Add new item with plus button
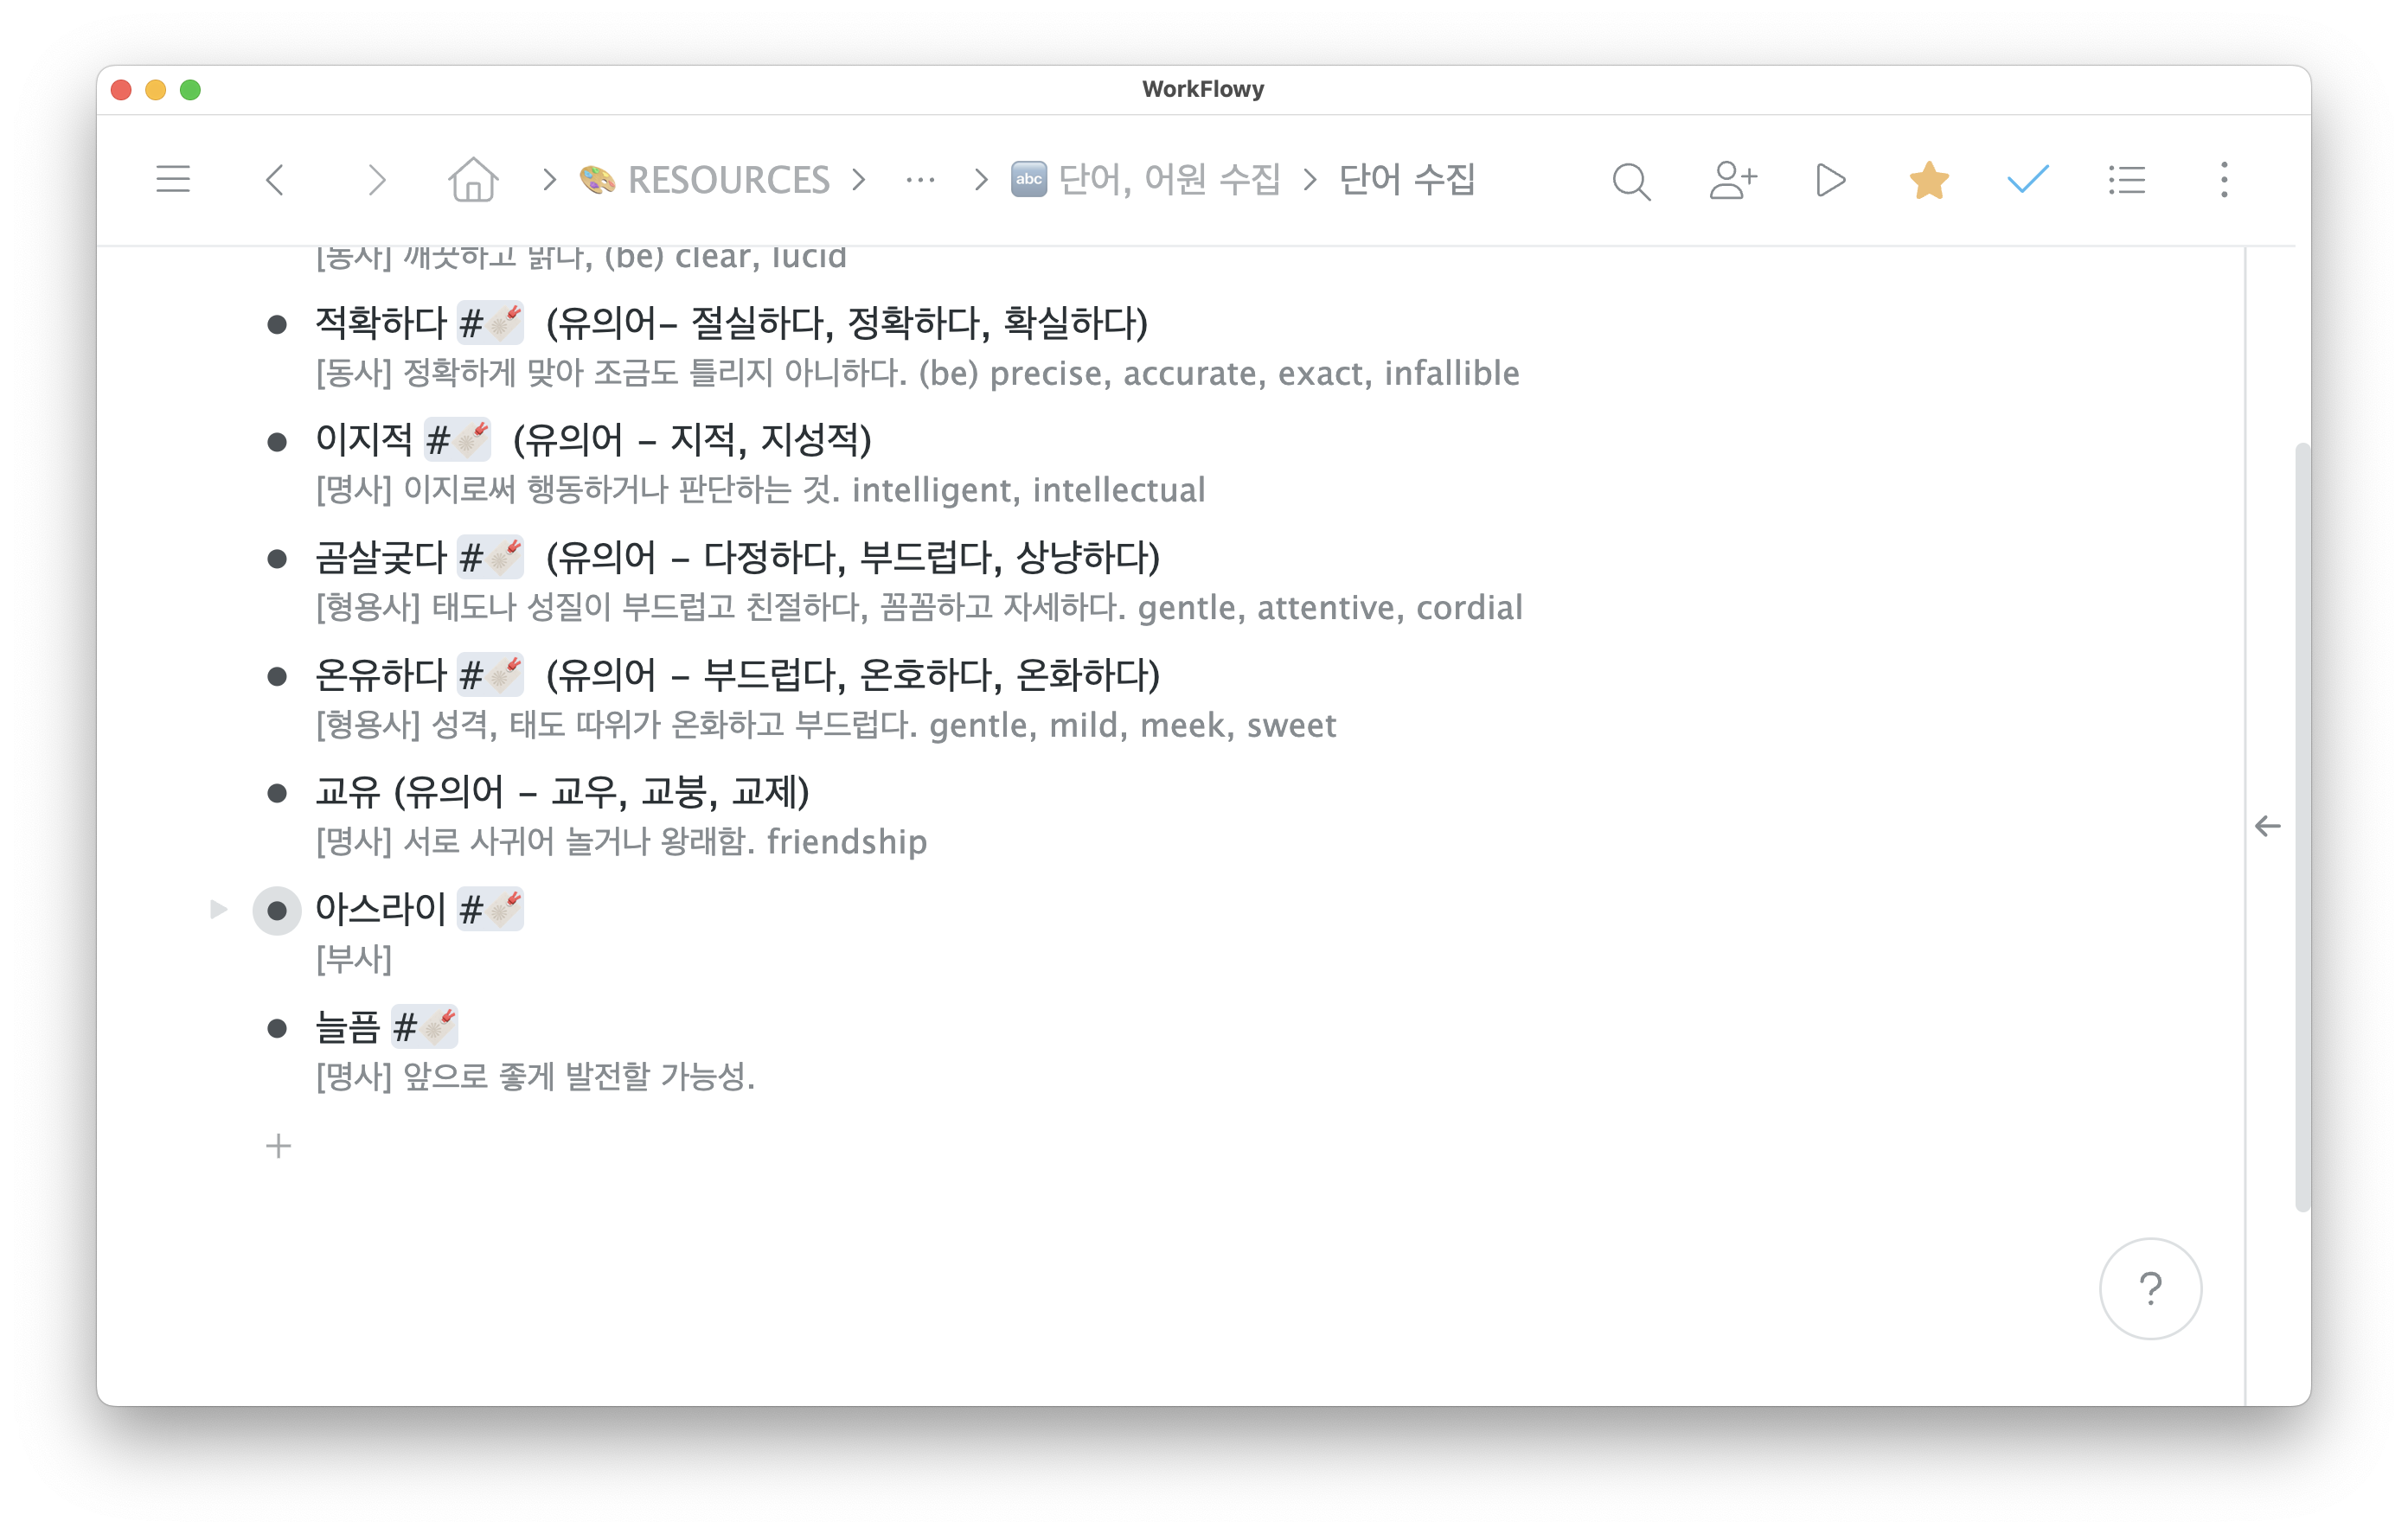This screenshot has width=2408, height=1534. pos(279,1146)
